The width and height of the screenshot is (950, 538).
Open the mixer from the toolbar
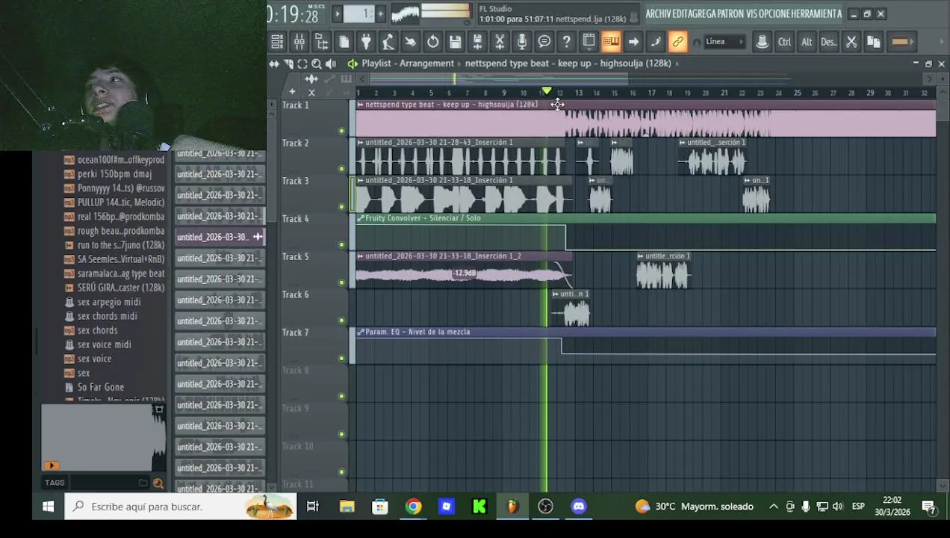[299, 42]
